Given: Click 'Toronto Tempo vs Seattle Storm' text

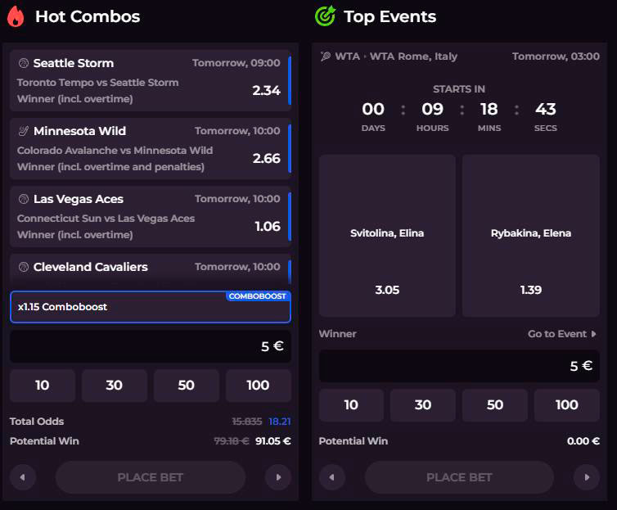Looking at the screenshot, I should (x=97, y=83).
